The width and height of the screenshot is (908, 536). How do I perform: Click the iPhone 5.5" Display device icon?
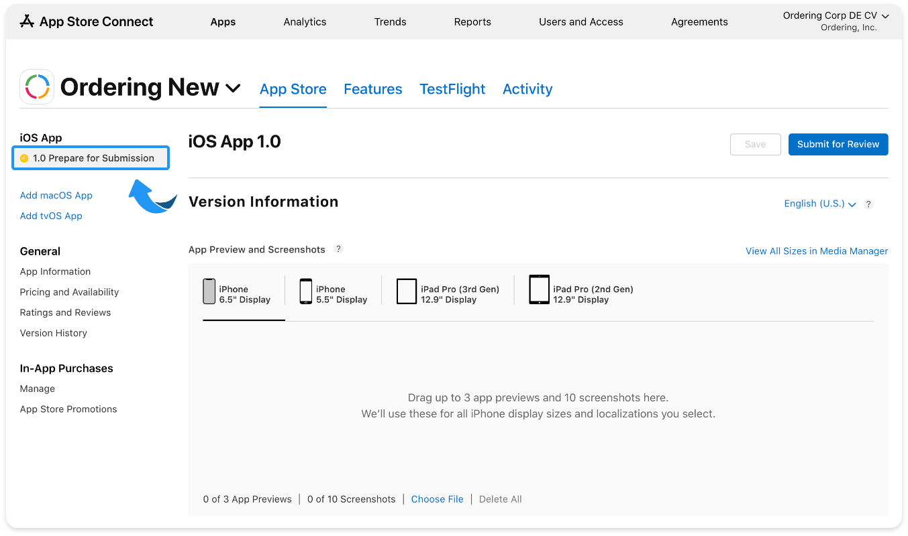306,291
